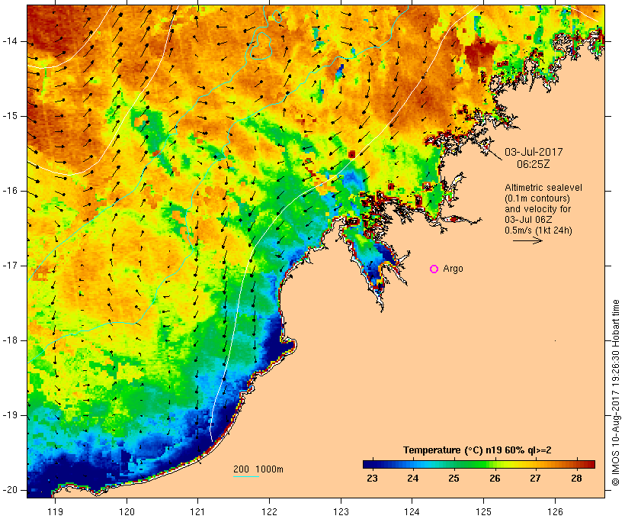Screen dimensions: 625x519
Task: Click the latitude label -17
Action: click(10, 266)
